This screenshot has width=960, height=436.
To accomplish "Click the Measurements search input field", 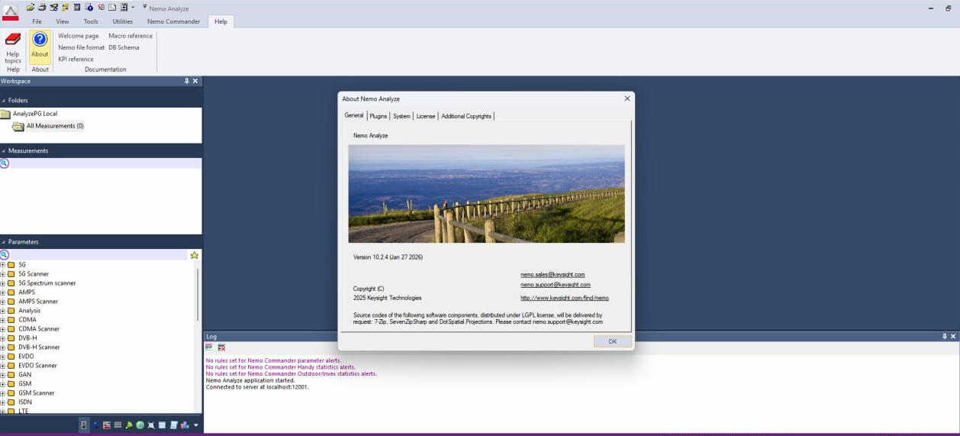I will tap(105, 163).
